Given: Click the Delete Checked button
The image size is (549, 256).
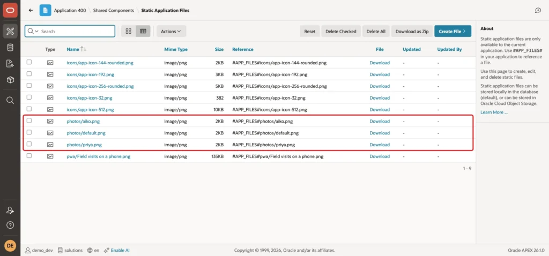Looking at the screenshot, I should tap(340, 31).
